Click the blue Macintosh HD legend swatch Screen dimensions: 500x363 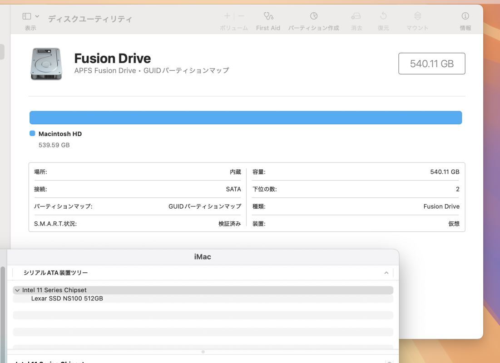coord(32,133)
